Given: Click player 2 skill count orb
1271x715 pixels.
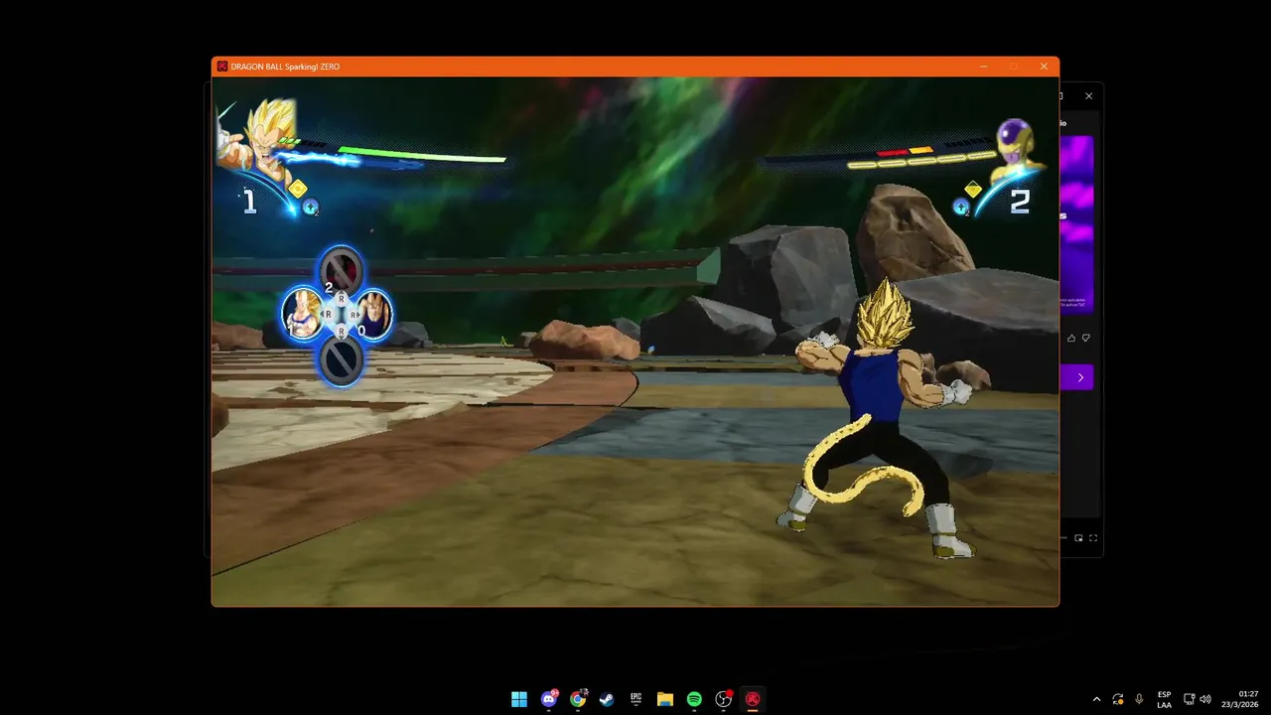Looking at the screenshot, I should coord(960,207).
